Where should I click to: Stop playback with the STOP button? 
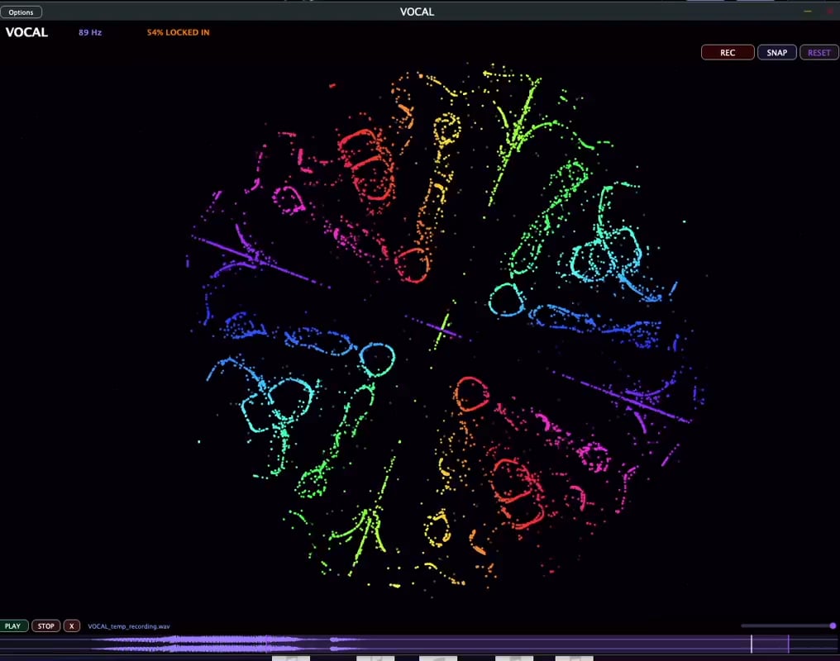(x=46, y=625)
